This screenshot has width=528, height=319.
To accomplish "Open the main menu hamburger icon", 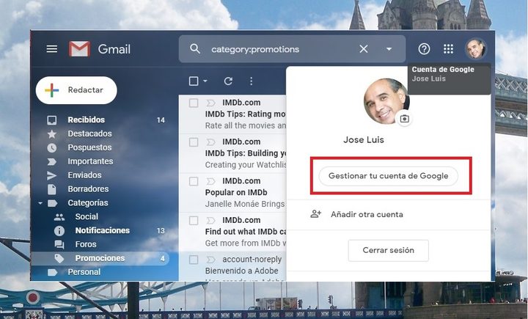I will coord(51,49).
